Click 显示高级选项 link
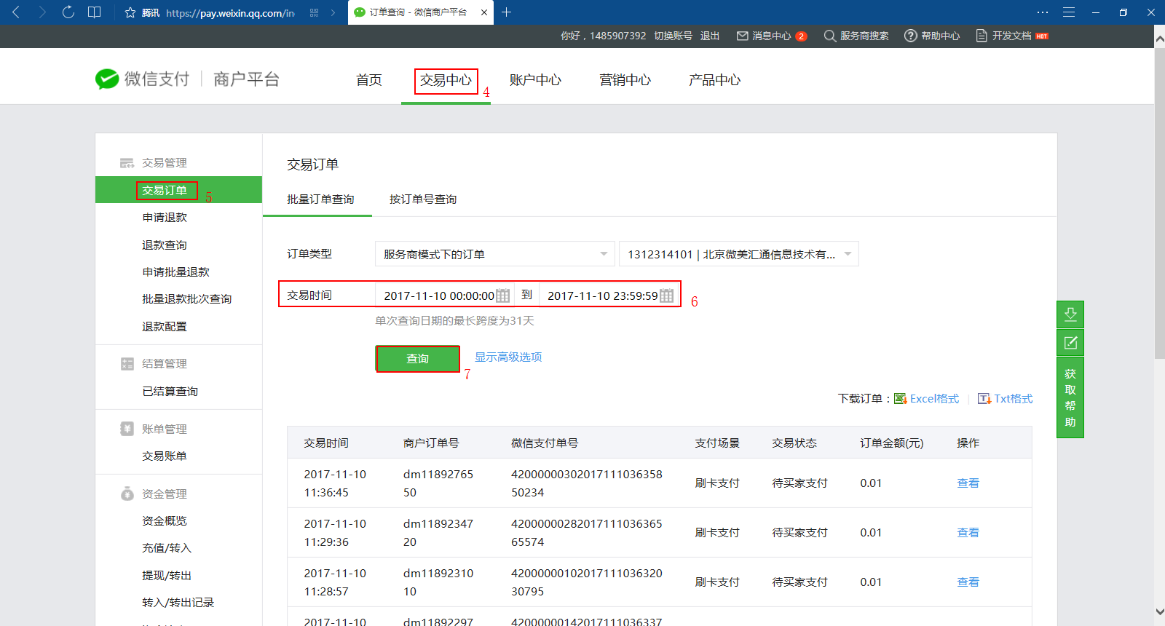This screenshot has width=1165, height=626. [508, 357]
